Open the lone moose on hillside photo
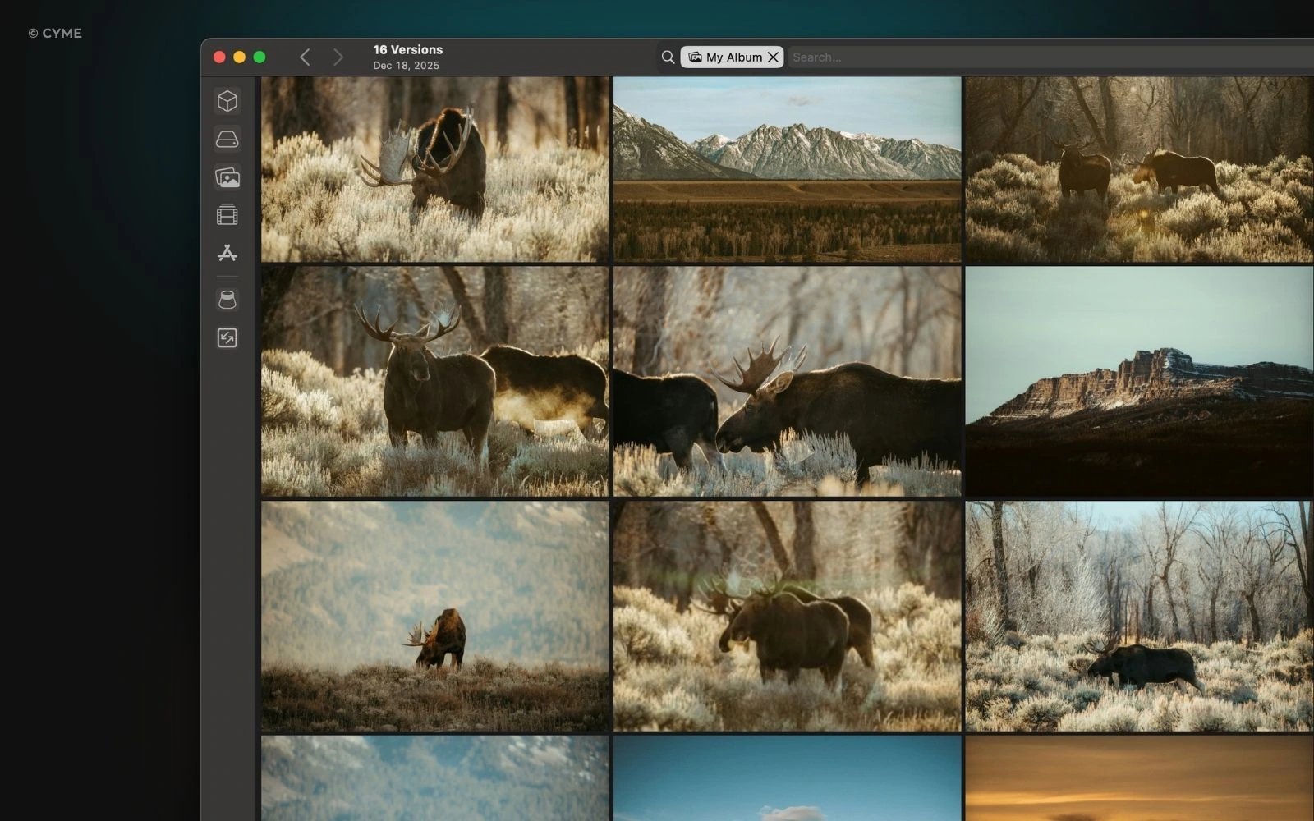The height and width of the screenshot is (821, 1314). [434, 616]
